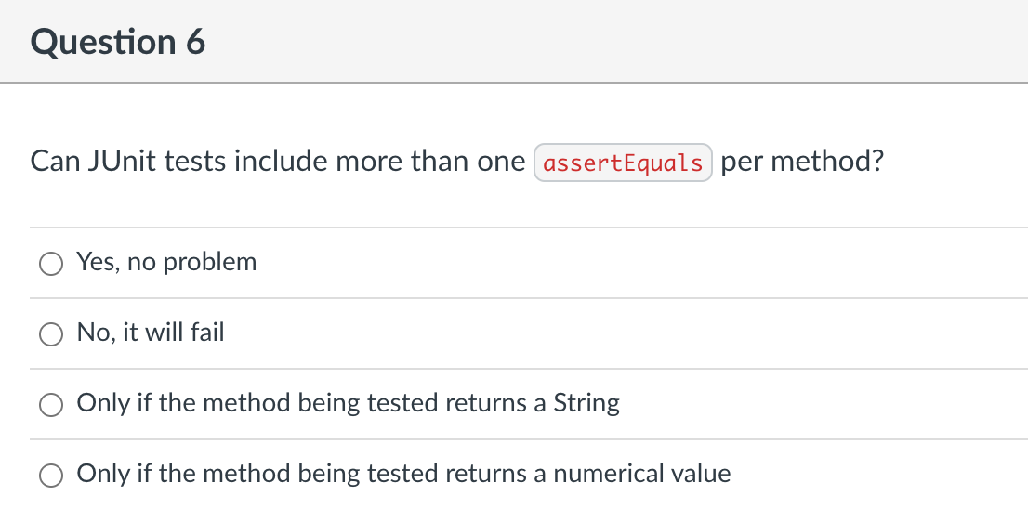Click the "Question 6" heading
Viewport: 1028px width, 522px height.
pos(117,43)
